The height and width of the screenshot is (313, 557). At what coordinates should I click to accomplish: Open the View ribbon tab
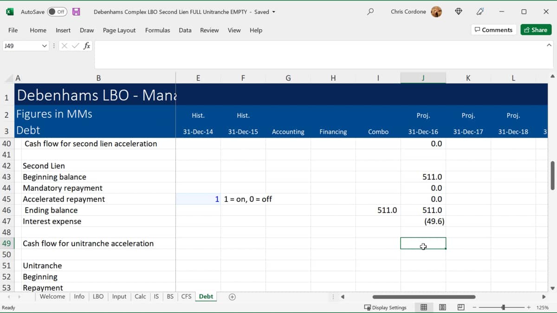234,30
